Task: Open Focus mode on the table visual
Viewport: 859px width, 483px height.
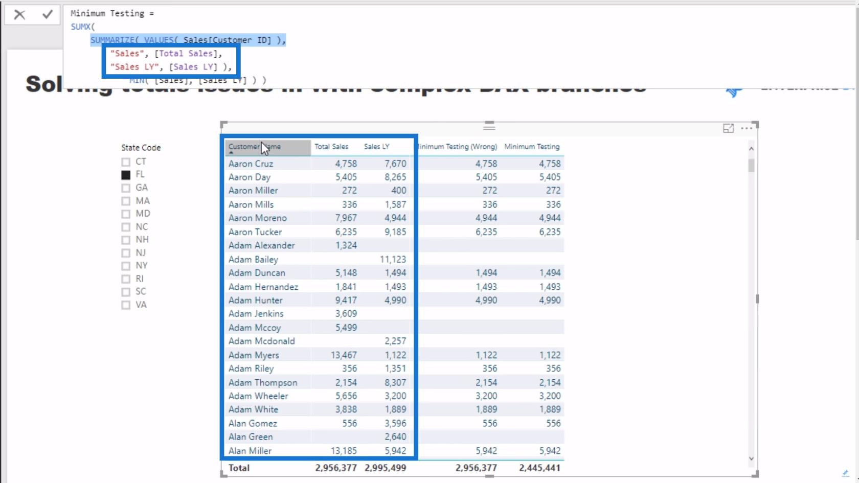Action: [x=728, y=128]
